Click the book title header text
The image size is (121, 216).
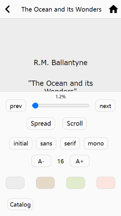point(61,9)
